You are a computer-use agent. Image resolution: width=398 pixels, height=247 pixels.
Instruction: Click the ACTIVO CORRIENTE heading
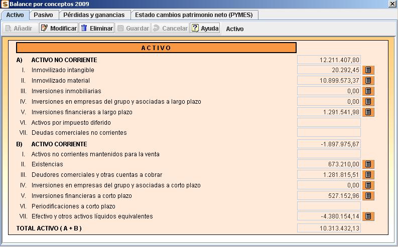(59, 144)
